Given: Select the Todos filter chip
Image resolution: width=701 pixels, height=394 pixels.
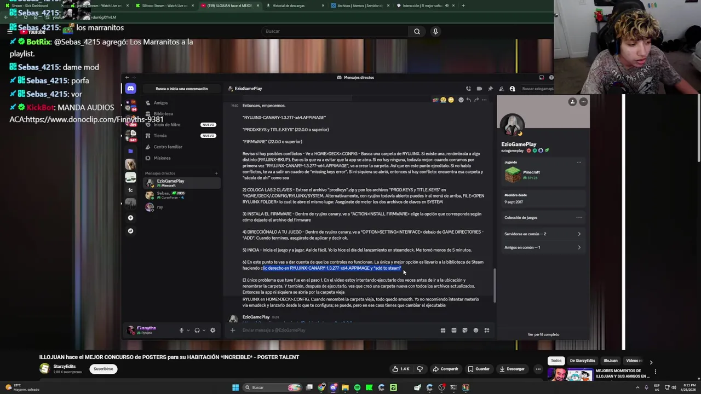Looking at the screenshot, I should [556, 361].
